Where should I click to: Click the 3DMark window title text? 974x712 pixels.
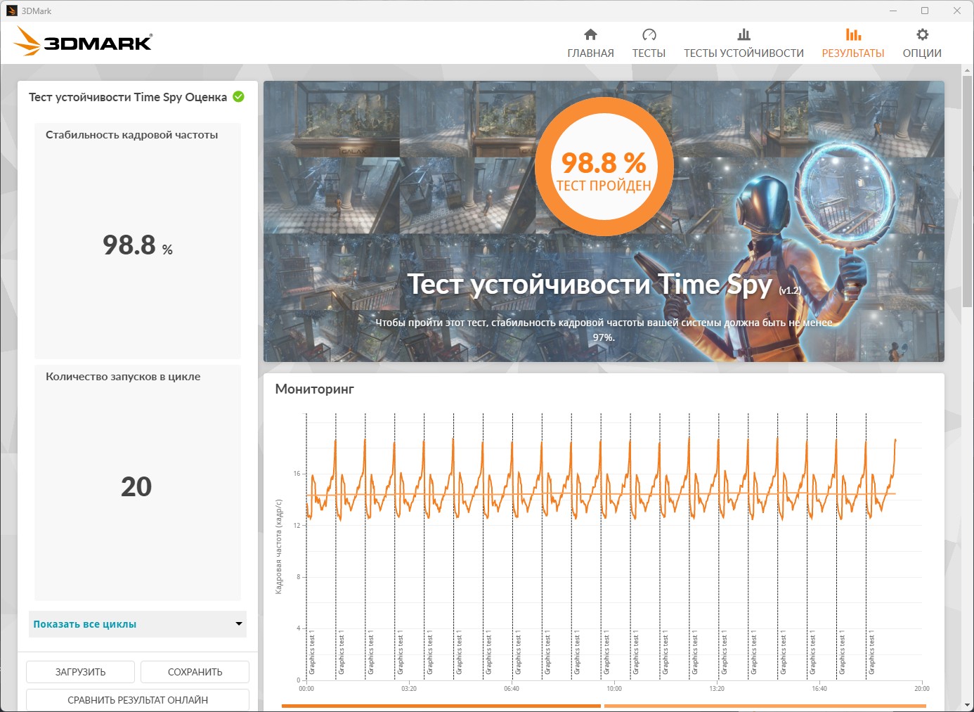(37, 11)
